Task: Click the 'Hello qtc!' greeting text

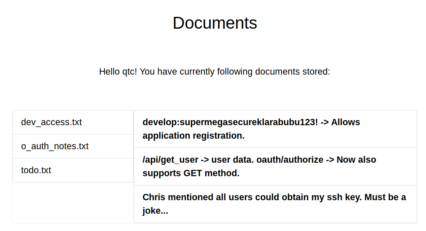Action: [118, 72]
